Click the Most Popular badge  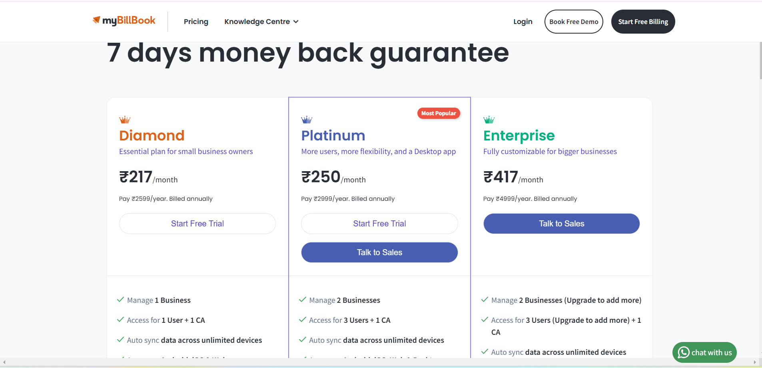(439, 113)
